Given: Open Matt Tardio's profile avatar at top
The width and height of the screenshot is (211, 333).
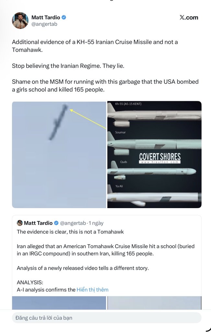Looking at the screenshot, I should [x=20, y=21].
